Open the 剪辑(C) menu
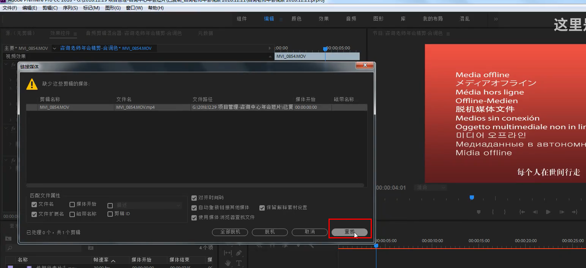586x268 pixels. pyautogui.click(x=50, y=8)
